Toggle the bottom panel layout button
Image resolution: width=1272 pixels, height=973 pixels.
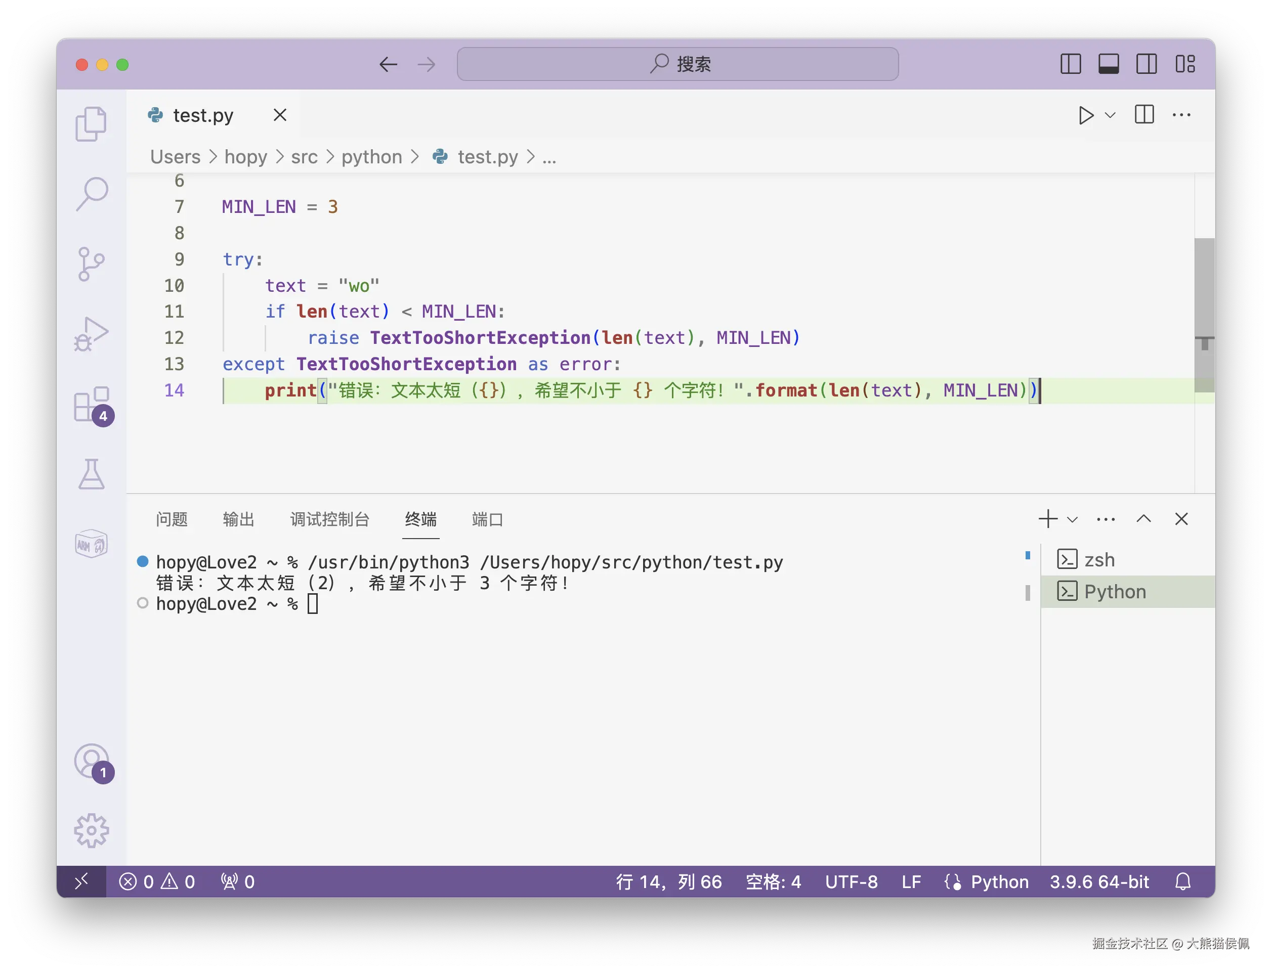[x=1109, y=64]
